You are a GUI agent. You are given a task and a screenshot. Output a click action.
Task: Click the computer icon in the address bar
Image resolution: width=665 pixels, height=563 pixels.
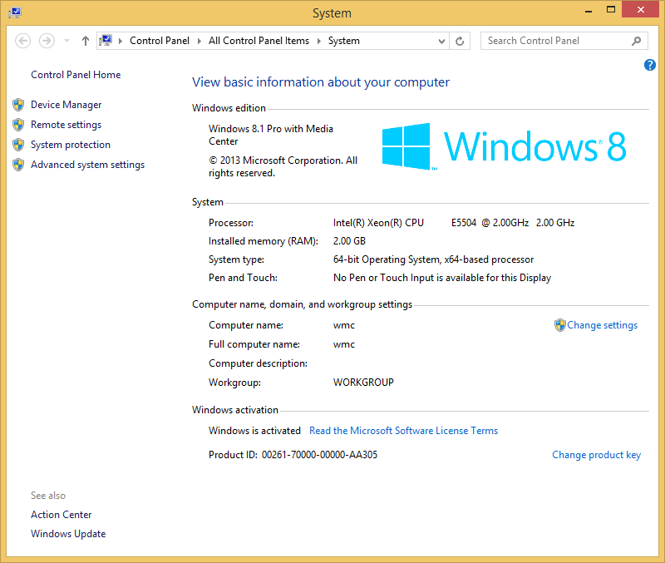pos(106,39)
